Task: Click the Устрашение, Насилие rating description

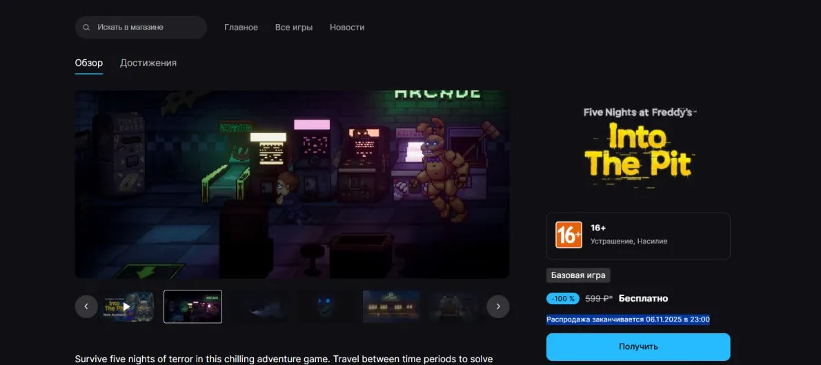Action: tap(629, 241)
